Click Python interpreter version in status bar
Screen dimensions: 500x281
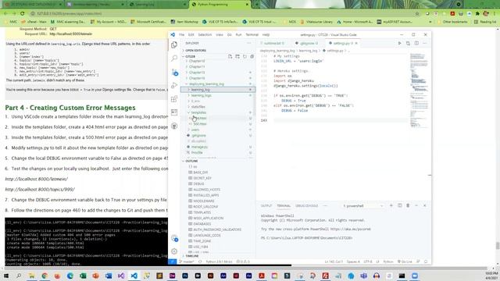point(219,261)
